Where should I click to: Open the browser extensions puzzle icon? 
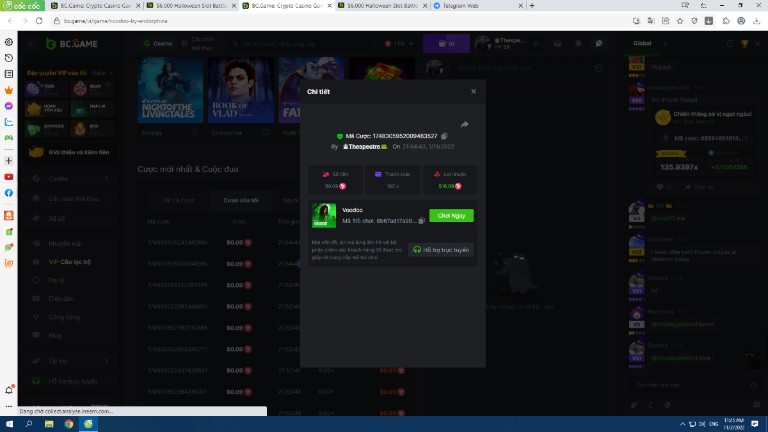(x=726, y=20)
